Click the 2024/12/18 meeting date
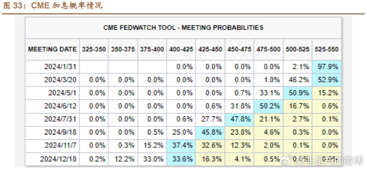This screenshot has width=367, height=169. tap(58, 159)
